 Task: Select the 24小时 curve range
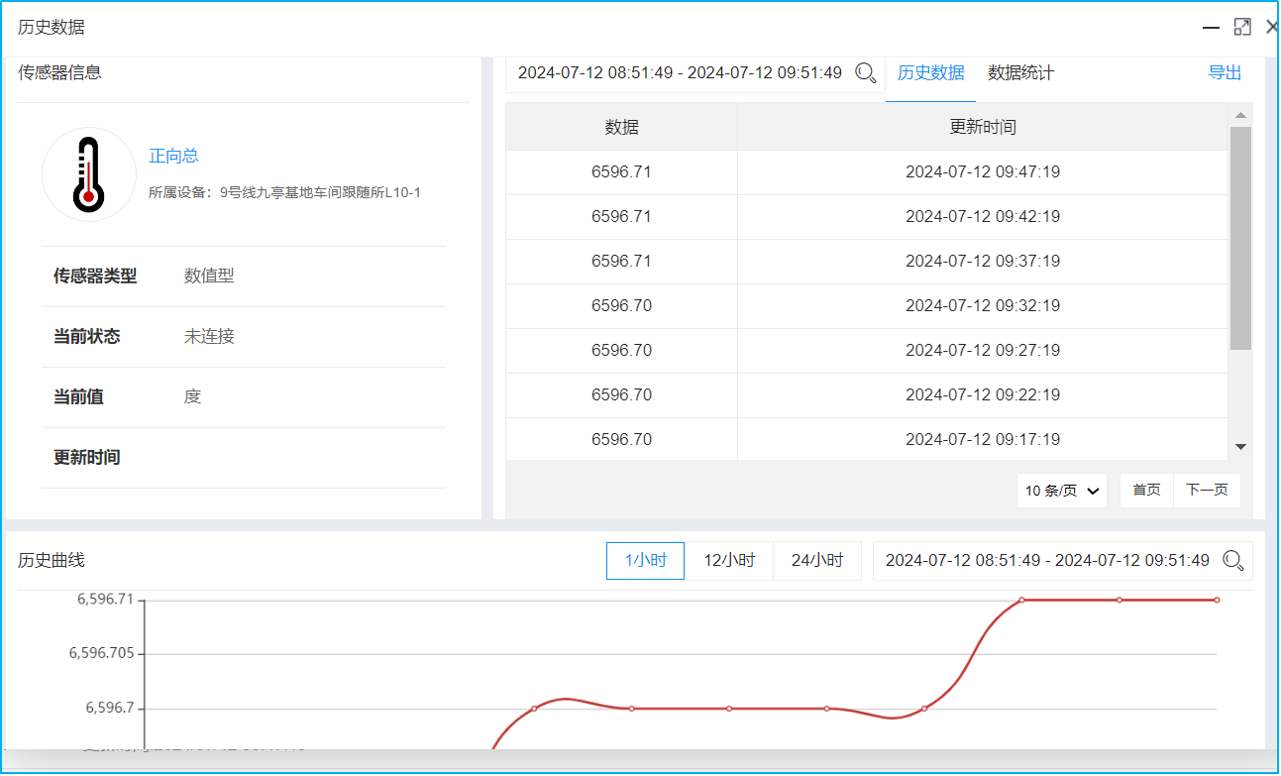(x=816, y=561)
